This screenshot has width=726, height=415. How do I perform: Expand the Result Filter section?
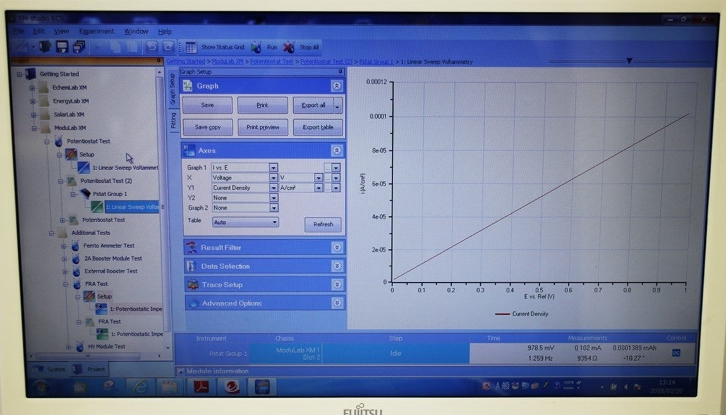[337, 247]
